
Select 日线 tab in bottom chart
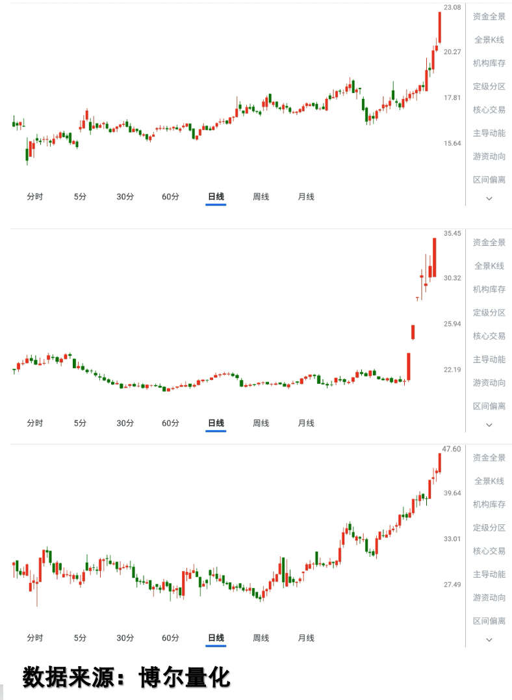click(x=216, y=638)
